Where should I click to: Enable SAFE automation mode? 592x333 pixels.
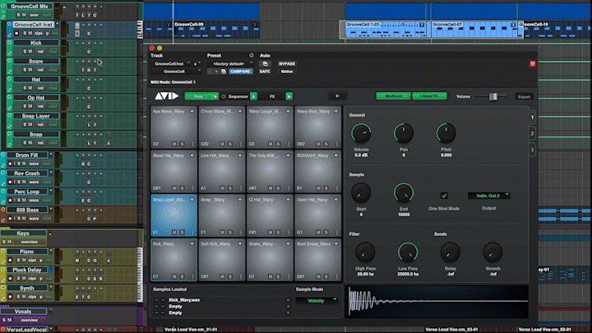point(265,72)
